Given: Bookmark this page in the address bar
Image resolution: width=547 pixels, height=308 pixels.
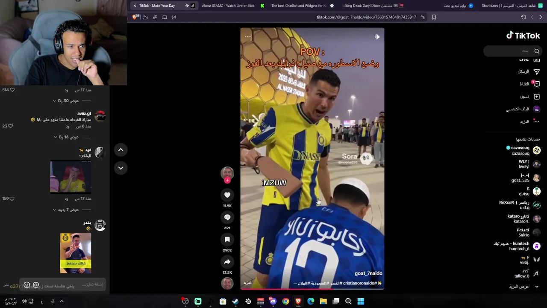Looking at the screenshot, I should point(434,17).
